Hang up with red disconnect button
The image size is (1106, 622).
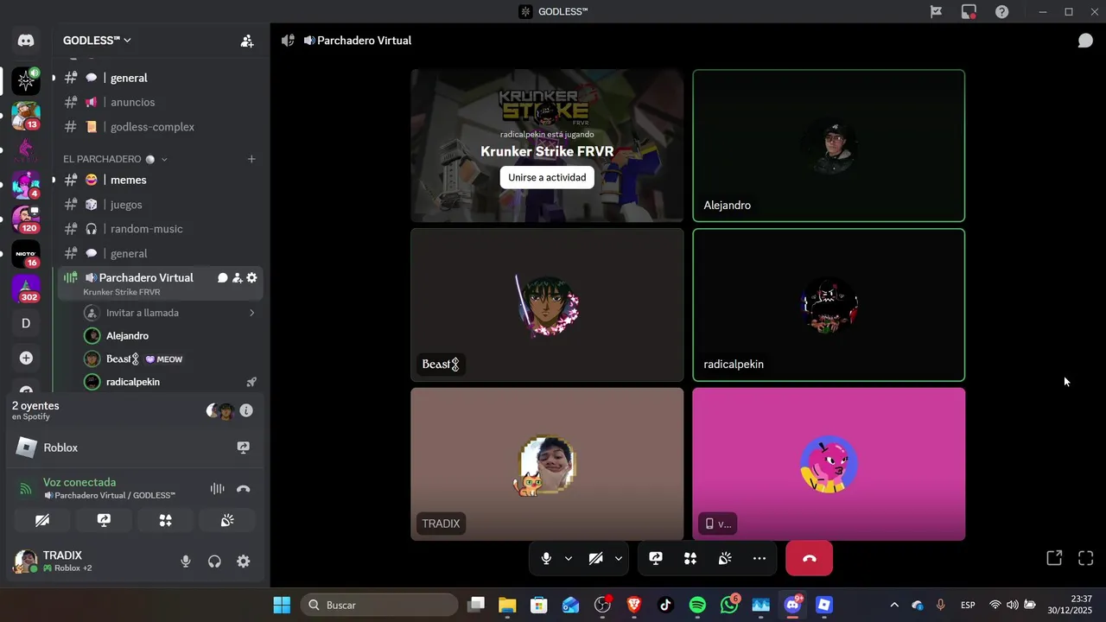pyautogui.click(x=810, y=559)
